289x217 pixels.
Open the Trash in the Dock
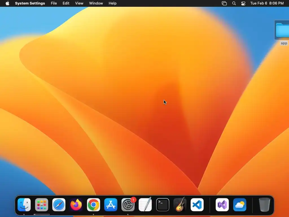pos(264,205)
